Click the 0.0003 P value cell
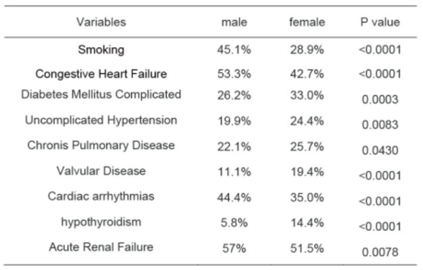 (x=380, y=100)
